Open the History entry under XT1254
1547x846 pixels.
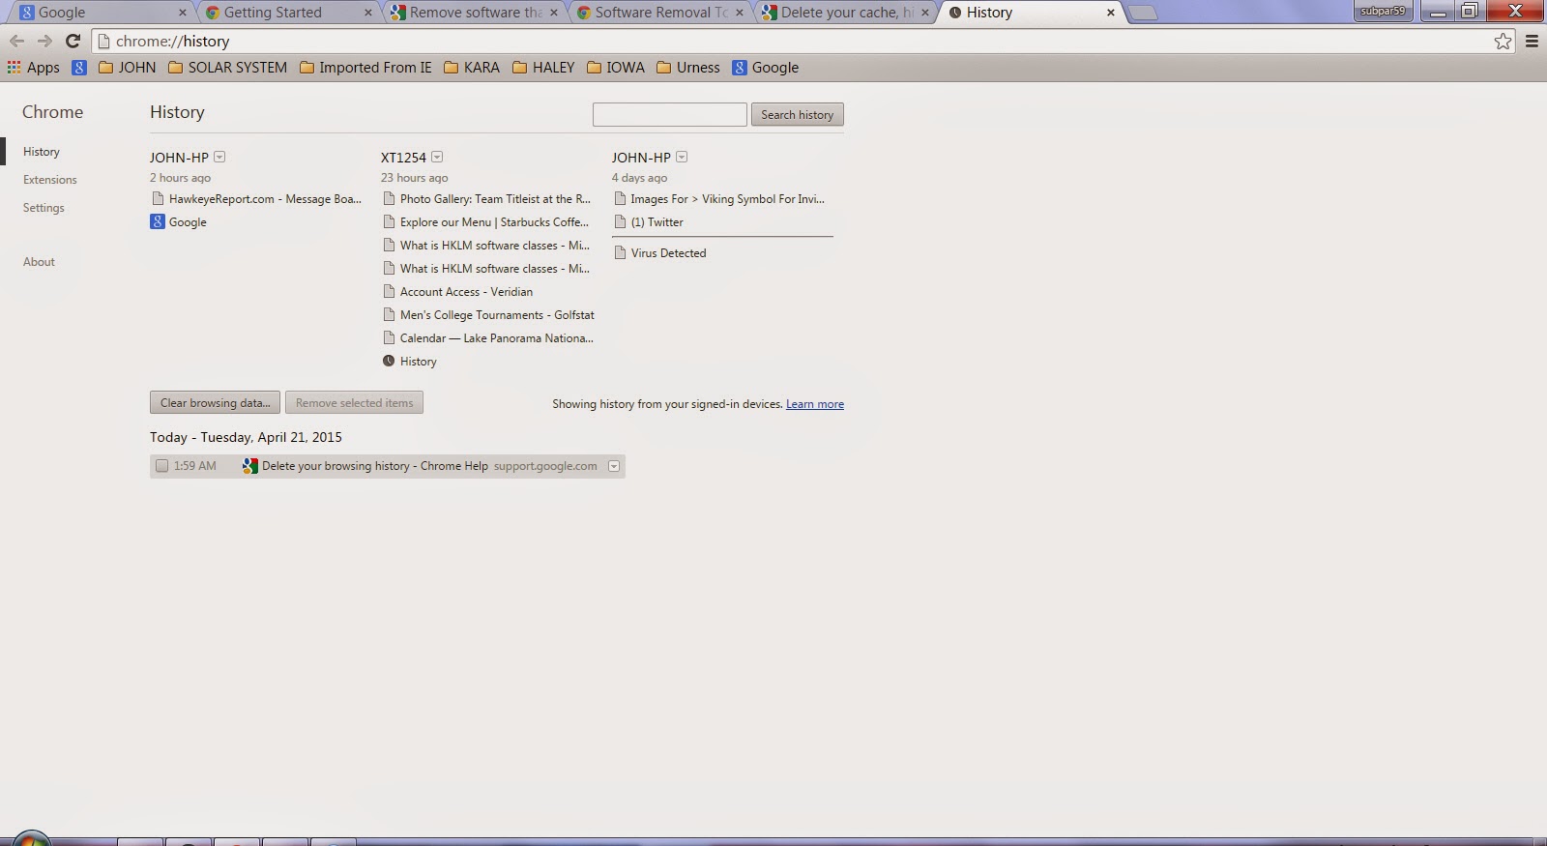[x=419, y=362]
